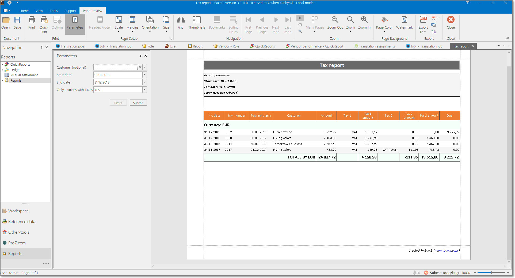Viewport: 515px width, 278px height.
Task: Collapse the ribbon with the chevron
Action: 508,38
